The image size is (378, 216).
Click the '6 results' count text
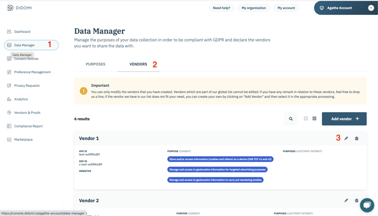pyautogui.click(x=82, y=119)
